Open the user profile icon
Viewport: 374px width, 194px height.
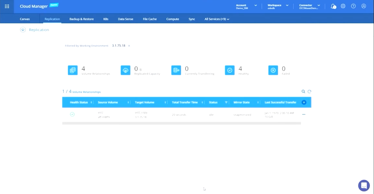tap(364, 6)
